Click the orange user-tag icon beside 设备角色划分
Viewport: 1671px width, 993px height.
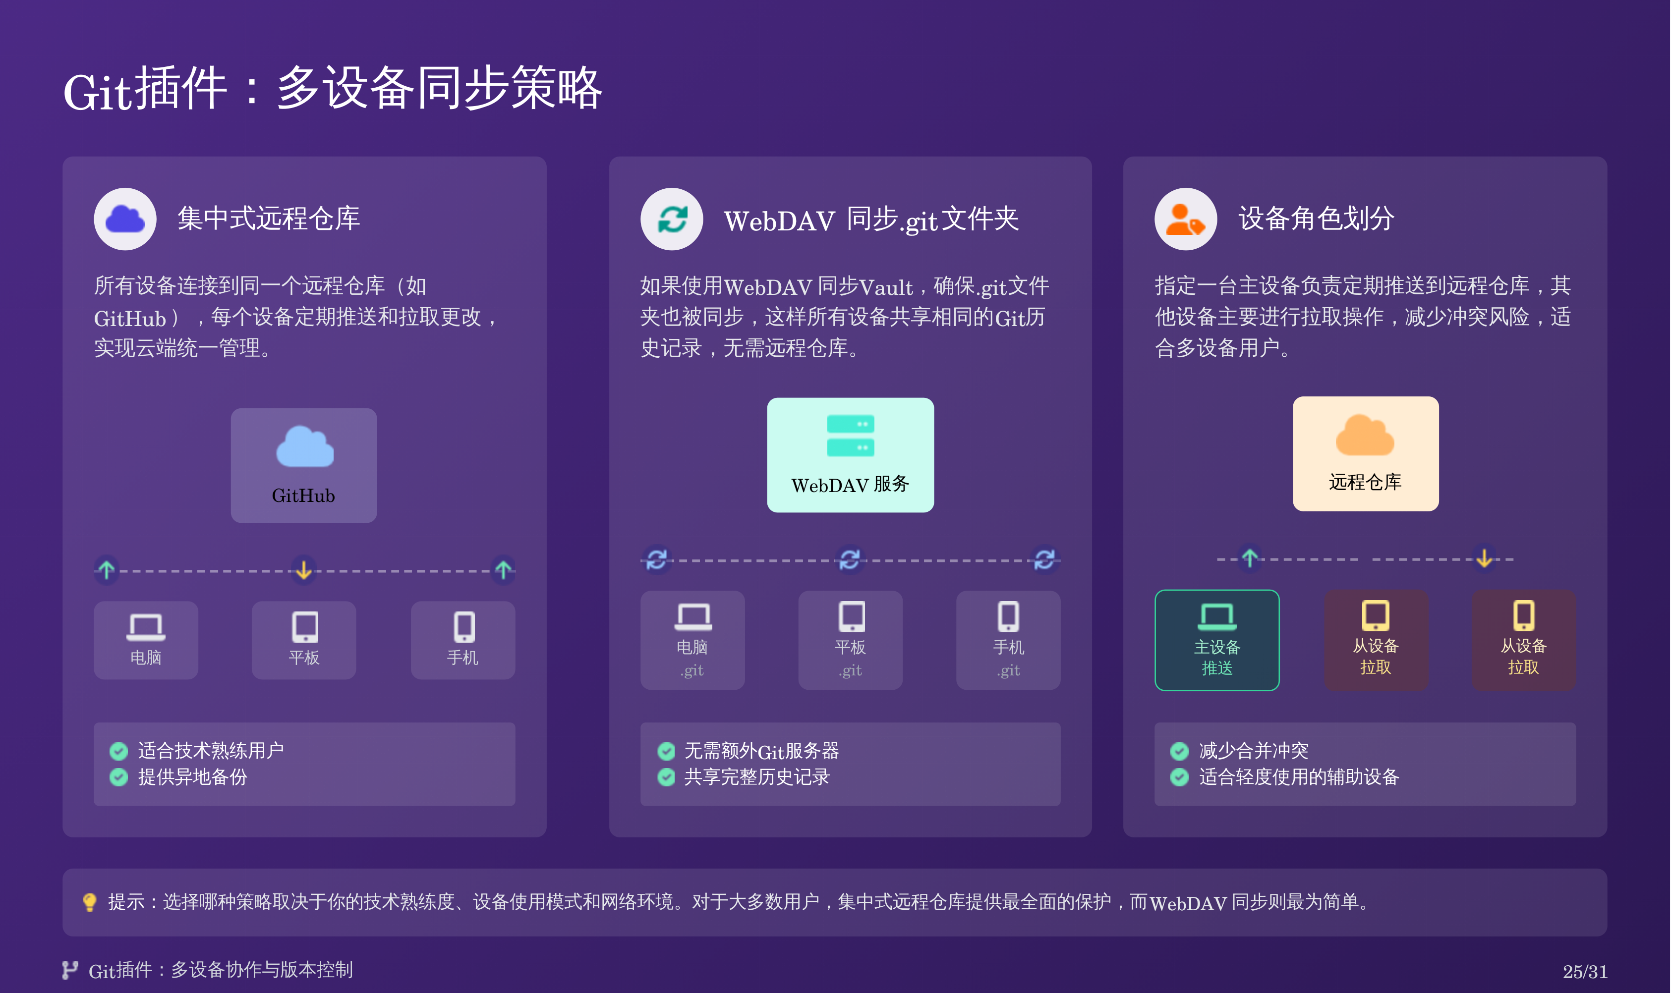click(1185, 219)
